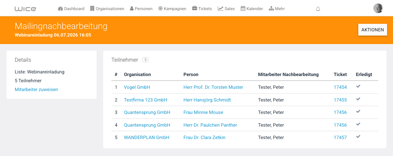Open Tickets in the navigation

tap(202, 9)
